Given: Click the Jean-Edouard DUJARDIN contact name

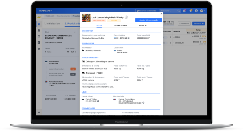Looking at the screenshot, I should [53, 43].
